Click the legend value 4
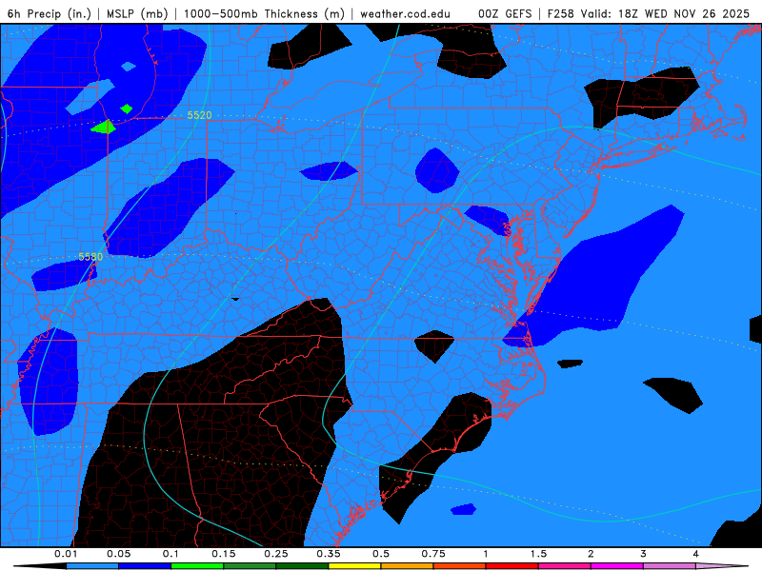 [x=696, y=554]
